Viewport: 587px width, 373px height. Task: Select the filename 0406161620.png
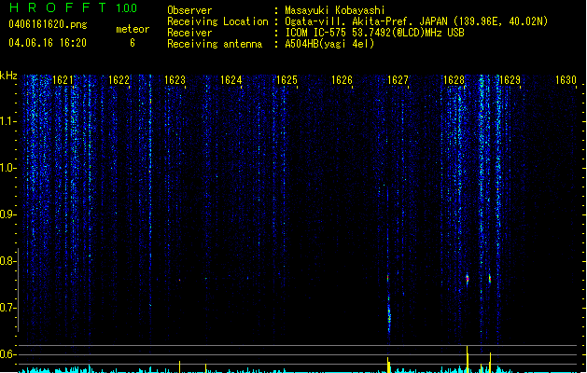[x=48, y=24]
